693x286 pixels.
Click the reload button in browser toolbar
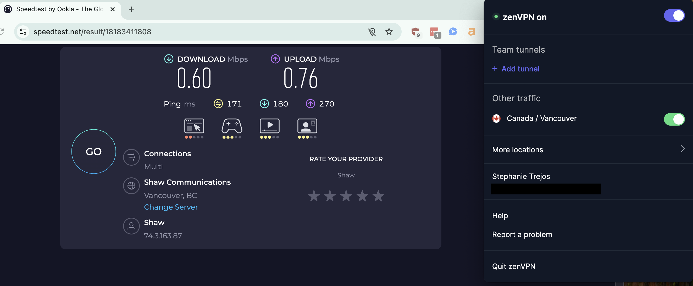pos(1,32)
